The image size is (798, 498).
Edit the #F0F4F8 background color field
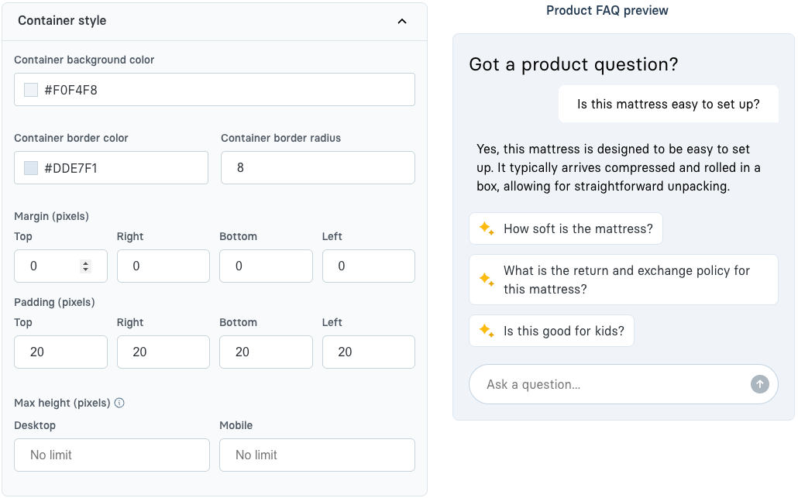[x=215, y=90]
